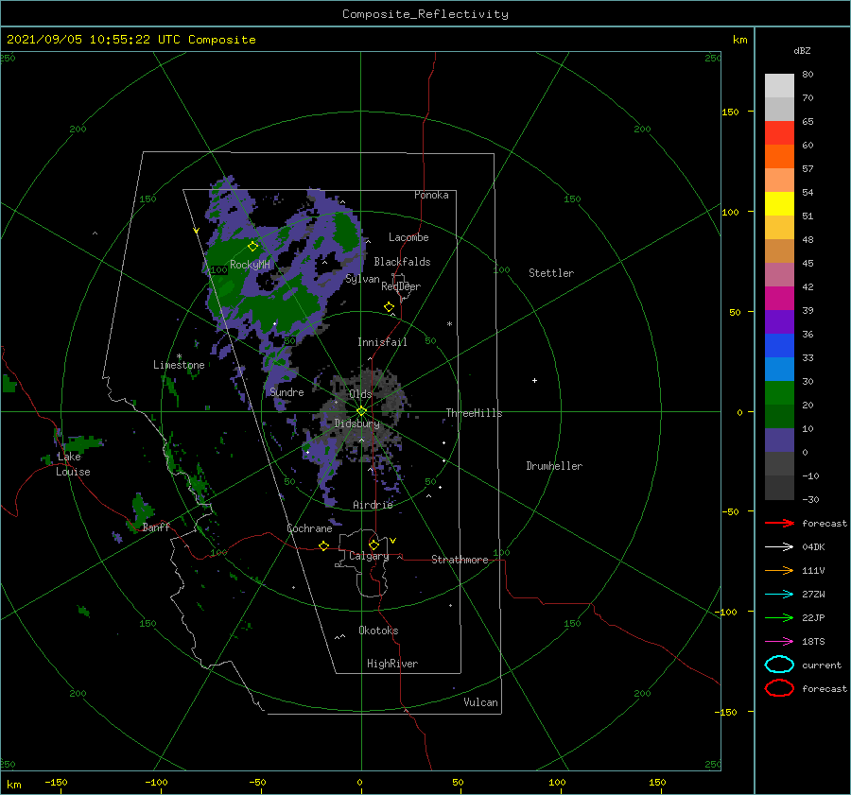851x795 pixels.
Task: Click the yellow diamond marker above Calgary label
Action: [373, 544]
